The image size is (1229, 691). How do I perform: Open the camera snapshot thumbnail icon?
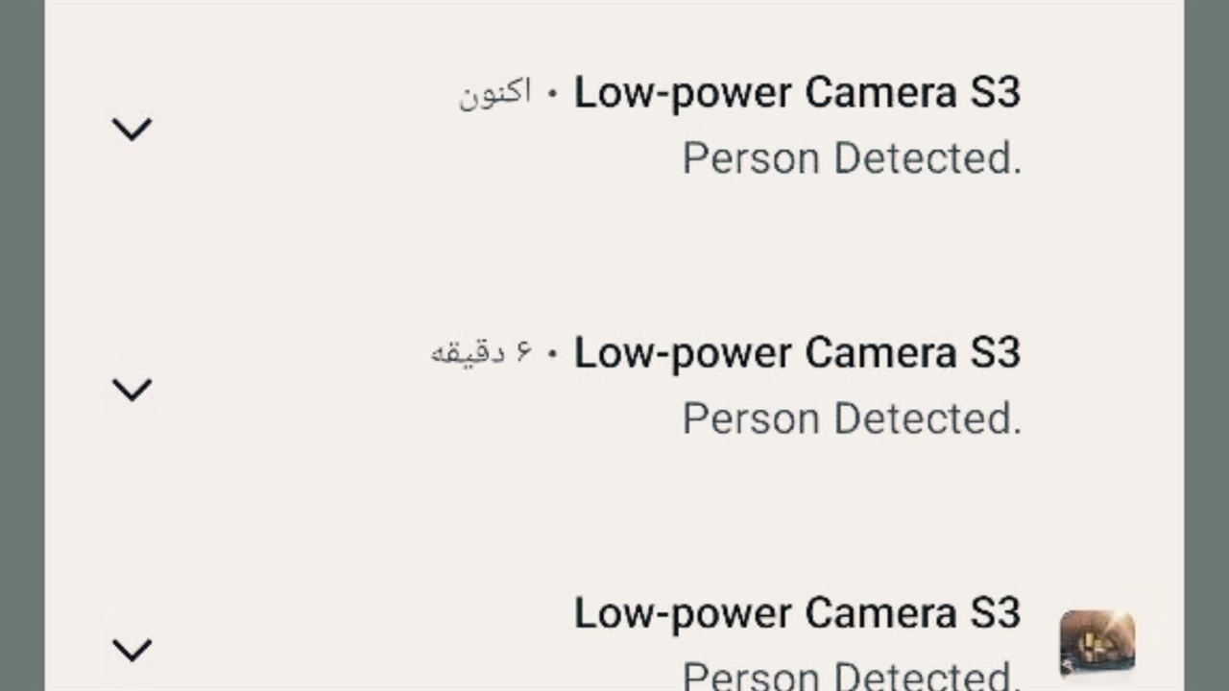pyautogui.click(x=1097, y=642)
